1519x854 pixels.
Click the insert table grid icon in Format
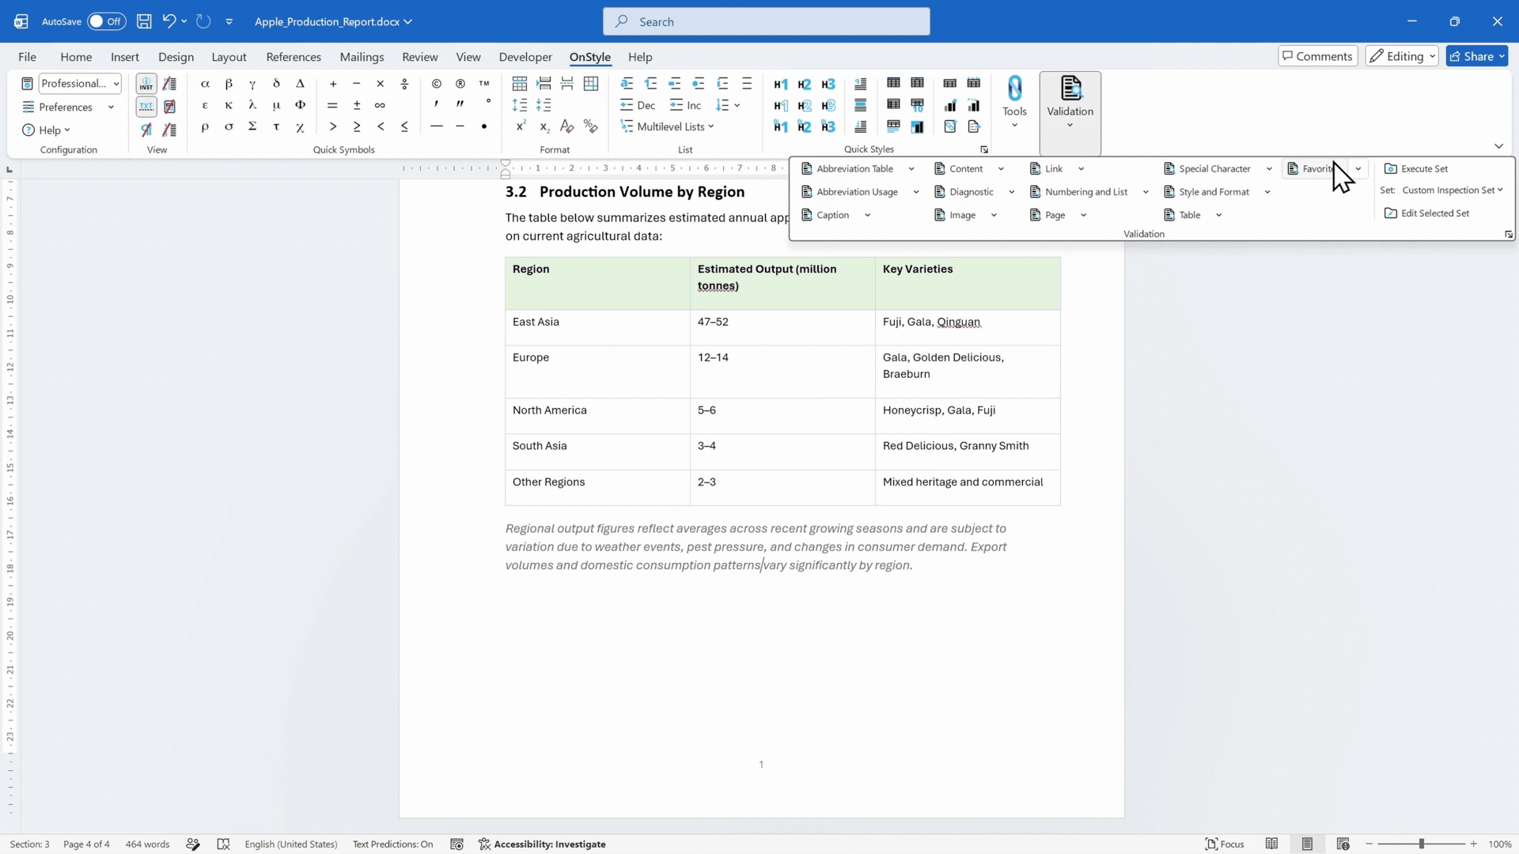520,84
